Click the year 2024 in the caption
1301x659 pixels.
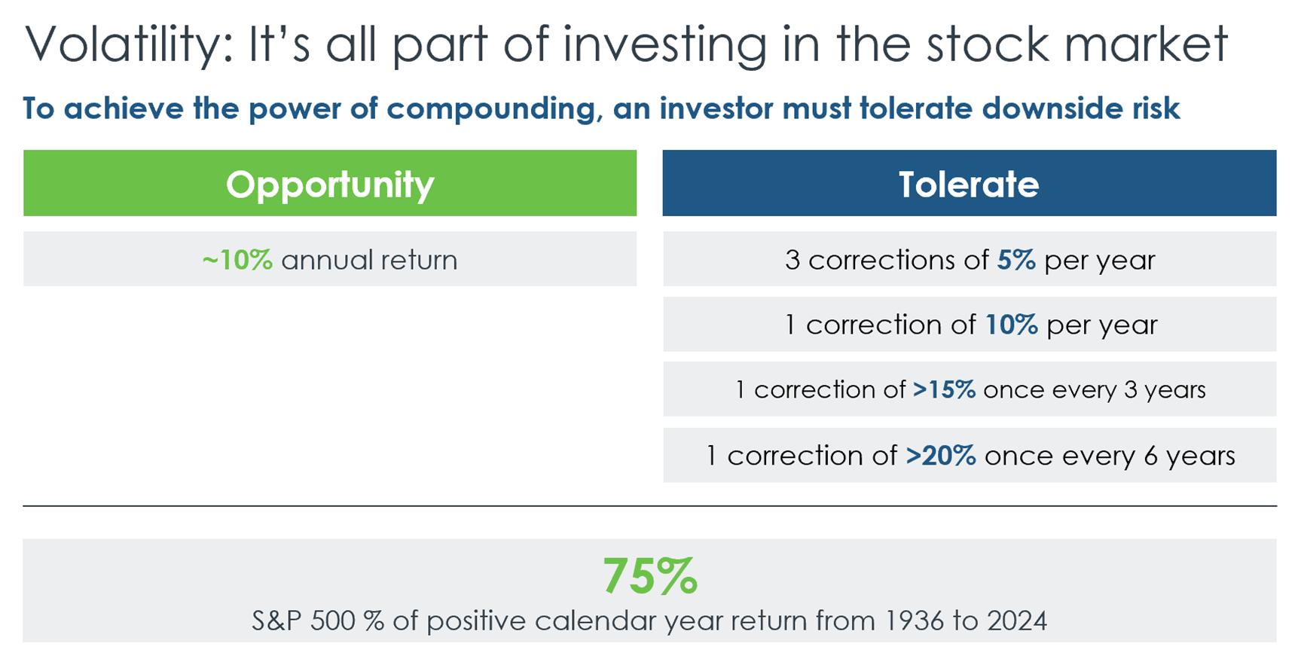(1016, 621)
